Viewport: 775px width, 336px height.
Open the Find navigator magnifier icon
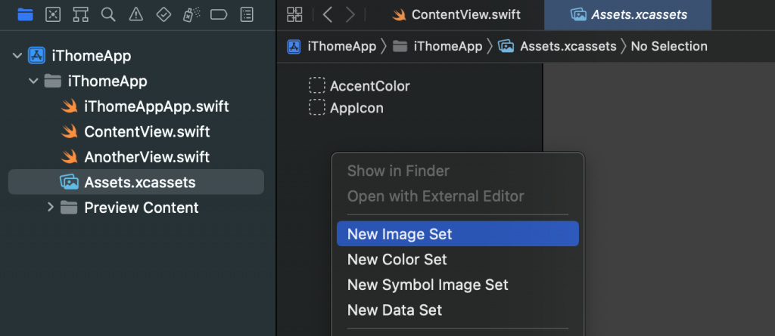click(108, 14)
